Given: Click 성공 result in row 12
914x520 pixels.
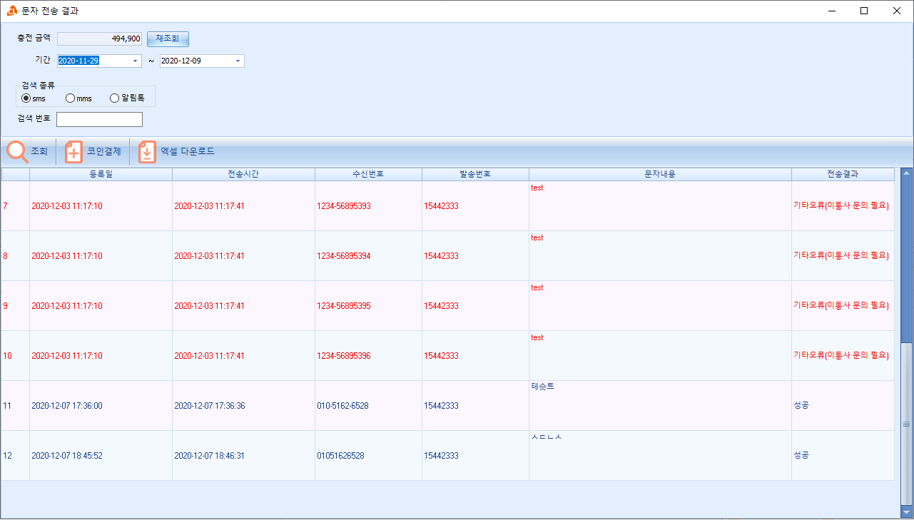Looking at the screenshot, I should click(801, 455).
